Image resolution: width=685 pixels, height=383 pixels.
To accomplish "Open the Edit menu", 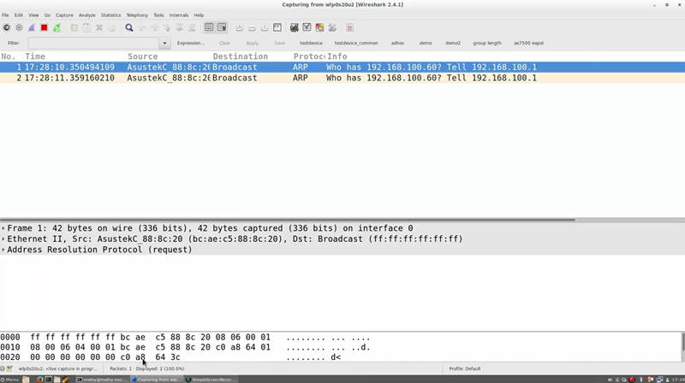I will (18, 15).
